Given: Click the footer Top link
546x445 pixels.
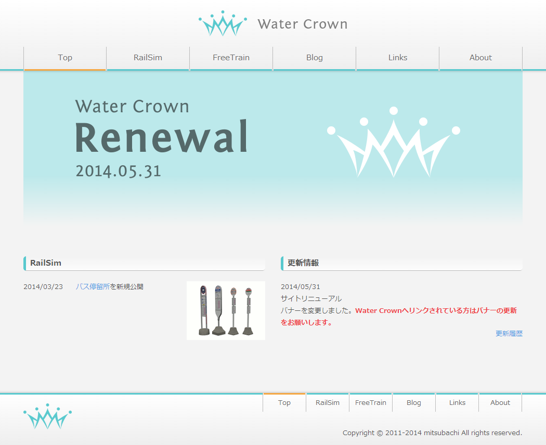Looking at the screenshot, I should click(x=284, y=402).
